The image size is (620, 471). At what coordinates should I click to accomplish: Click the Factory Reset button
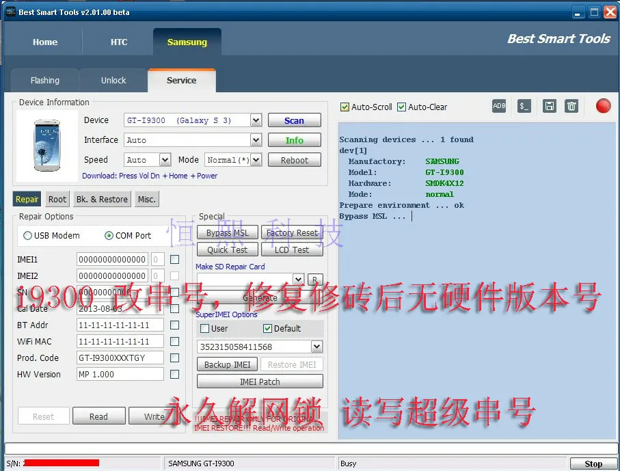(292, 233)
